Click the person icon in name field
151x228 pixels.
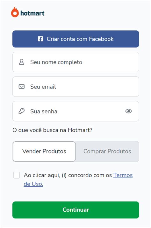click(22, 62)
